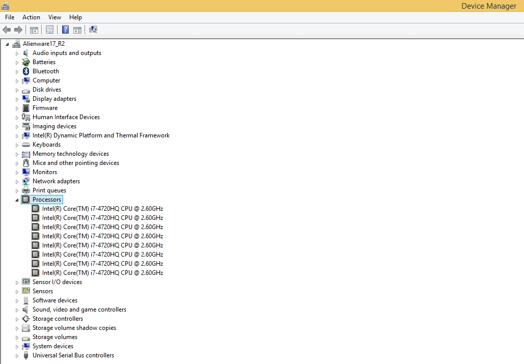Open the View menu

[x=54, y=17]
